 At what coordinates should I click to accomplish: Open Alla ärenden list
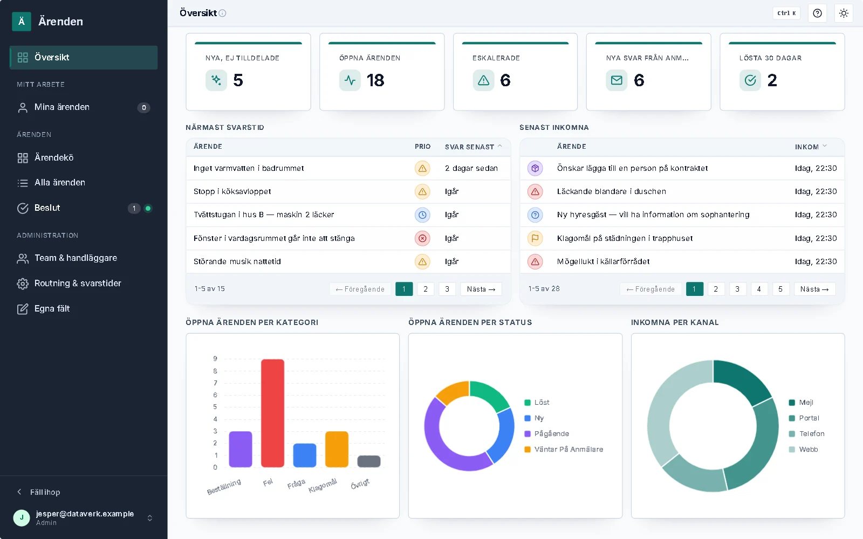[x=84, y=183]
